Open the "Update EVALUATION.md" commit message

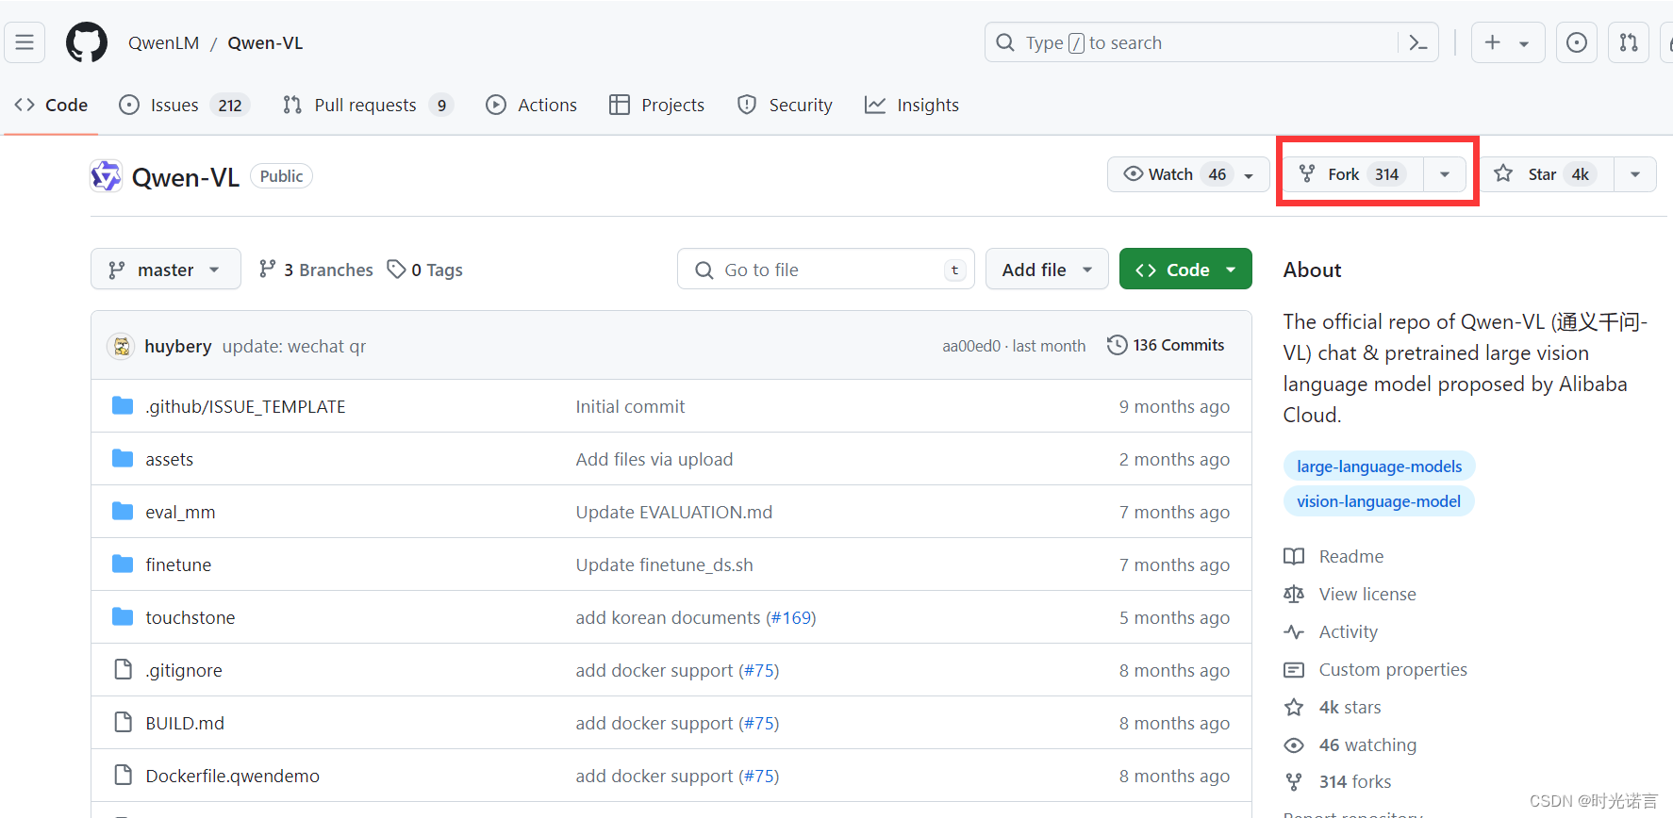point(674,512)
